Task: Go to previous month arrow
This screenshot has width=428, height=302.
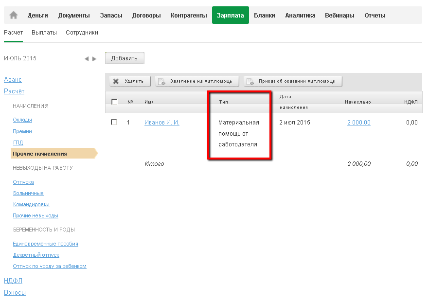Action: point(87,59)
